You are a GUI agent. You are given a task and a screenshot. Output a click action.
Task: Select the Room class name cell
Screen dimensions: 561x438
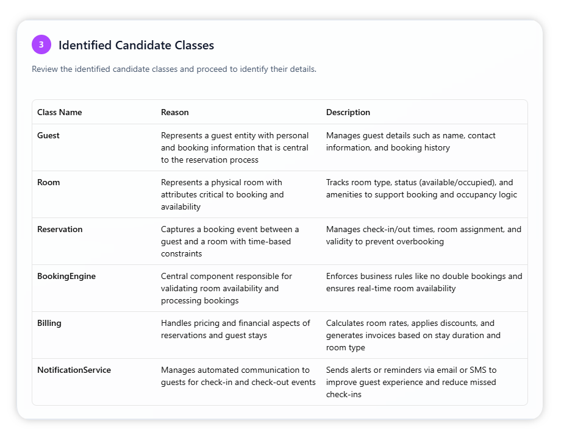coord(48,182)
